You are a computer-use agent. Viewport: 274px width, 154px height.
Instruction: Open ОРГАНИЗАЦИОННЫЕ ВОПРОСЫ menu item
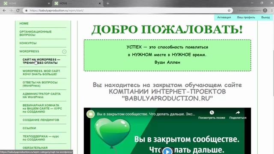(36, 33)
